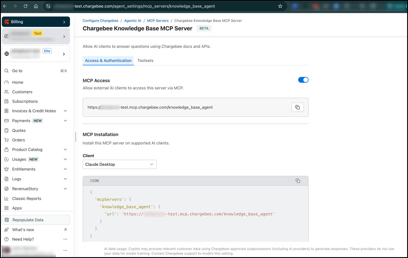Click the Customers people icon
408x258 pixels.
(x=6, y=92)
